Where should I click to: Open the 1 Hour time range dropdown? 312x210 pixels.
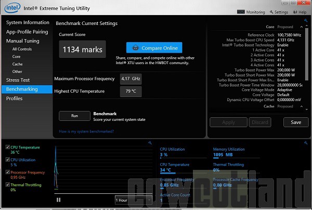134,200
